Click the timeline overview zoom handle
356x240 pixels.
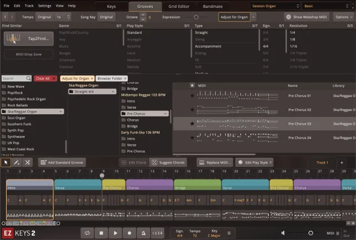[x=58, y=223]
